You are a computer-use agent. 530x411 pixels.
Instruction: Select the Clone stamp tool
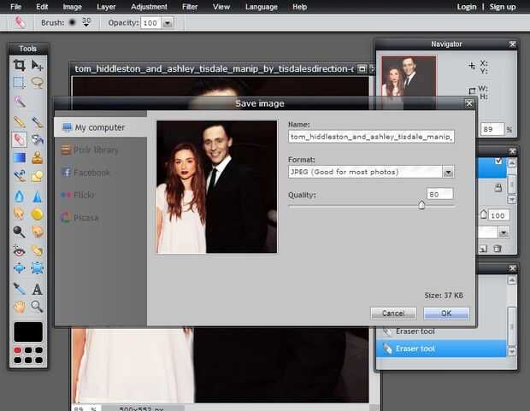pyautogui.click(x=37, y=157)
